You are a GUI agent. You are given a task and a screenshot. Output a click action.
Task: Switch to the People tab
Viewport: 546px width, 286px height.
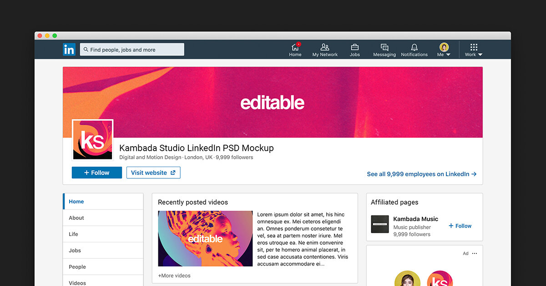tap(77, 266)
